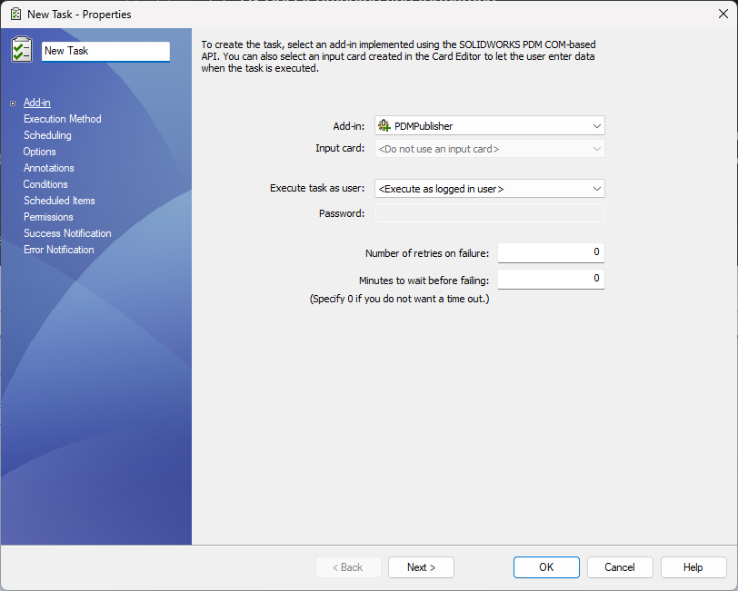The width and height of the screenshot is (738, 591).
Task: Click the 'Add-in:' label
Action: pos(349,126)
